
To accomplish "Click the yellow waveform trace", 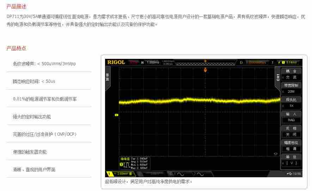I will click(197, 101).
